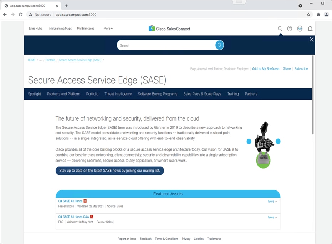Screen dimensions: 332x244
Task: Click the right blue carousel dot
Action: 278,142
